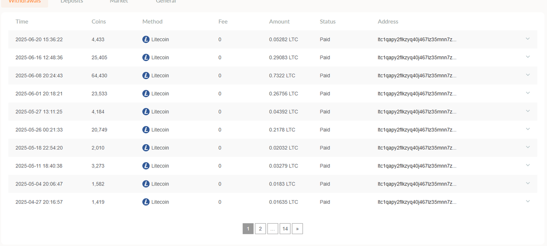Viewport: 547px width, 246px height.
Task: Click address in the 2025-06-20 row
Action: coord(417,40)
